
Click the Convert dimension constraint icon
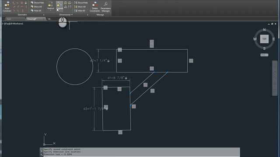coord(70,7)
